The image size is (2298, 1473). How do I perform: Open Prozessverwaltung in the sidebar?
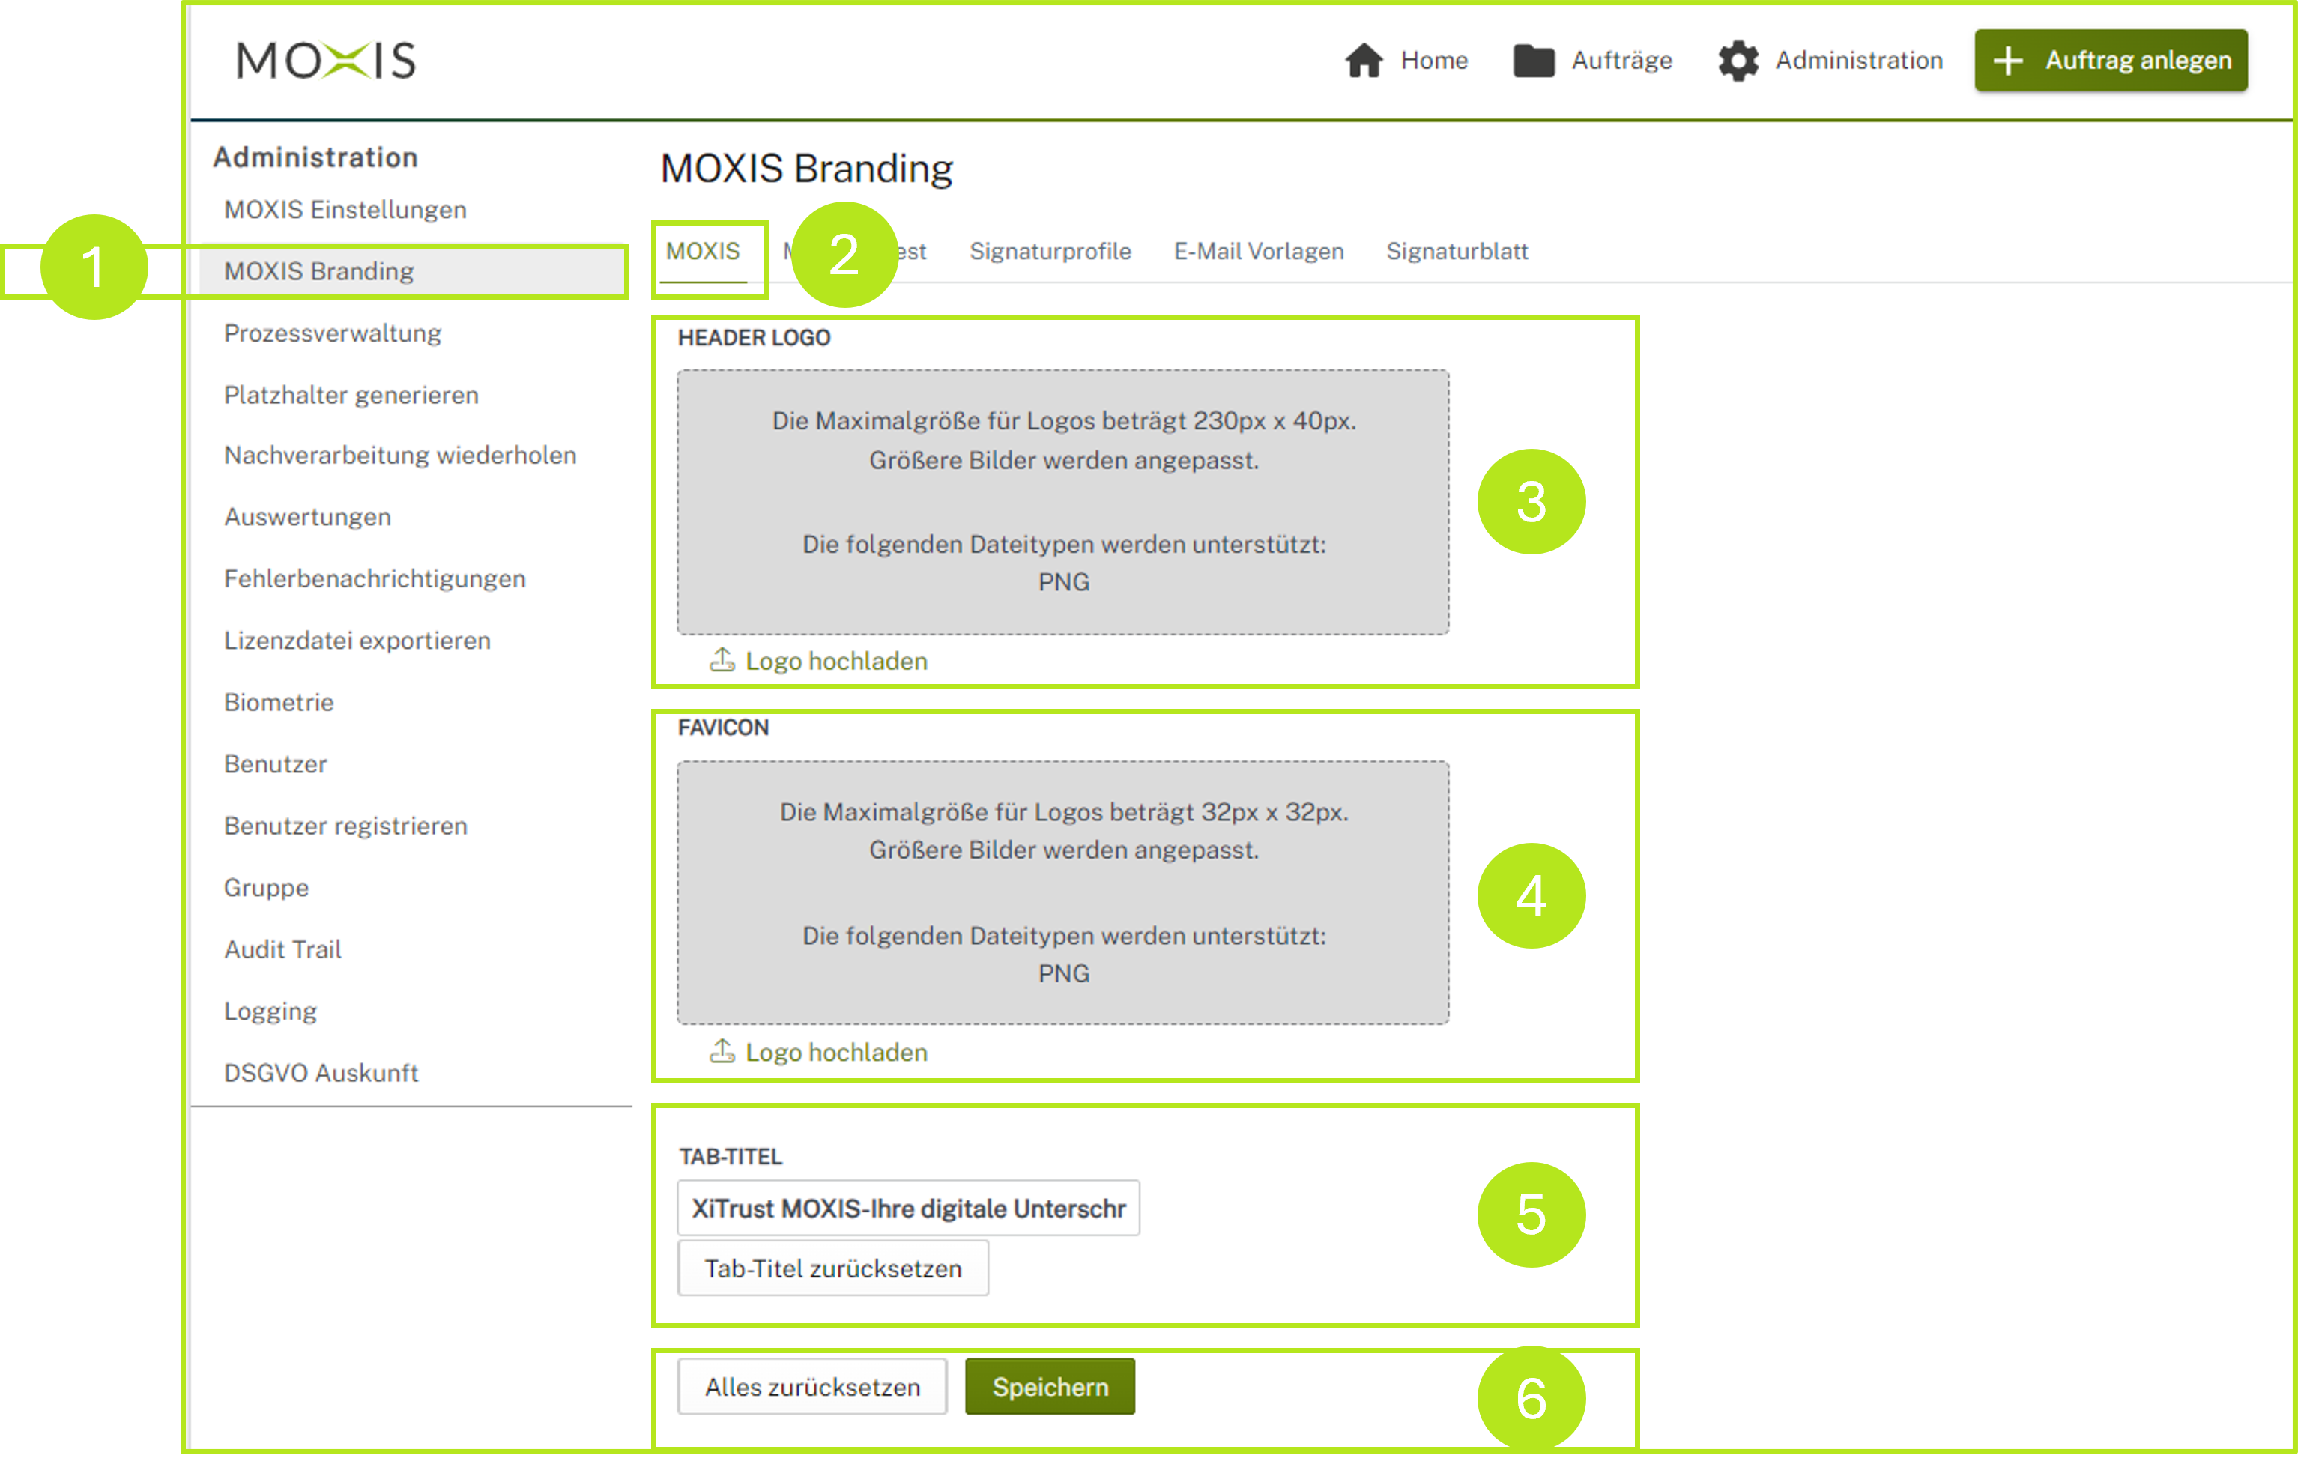click(333, 334)
